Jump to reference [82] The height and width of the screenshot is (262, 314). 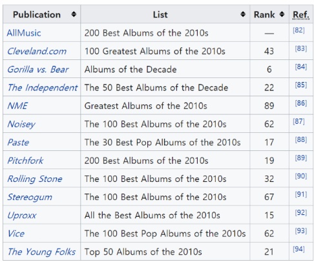298,30
